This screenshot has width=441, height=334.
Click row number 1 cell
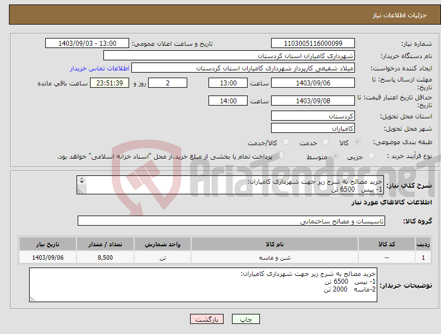pos(423,257)
